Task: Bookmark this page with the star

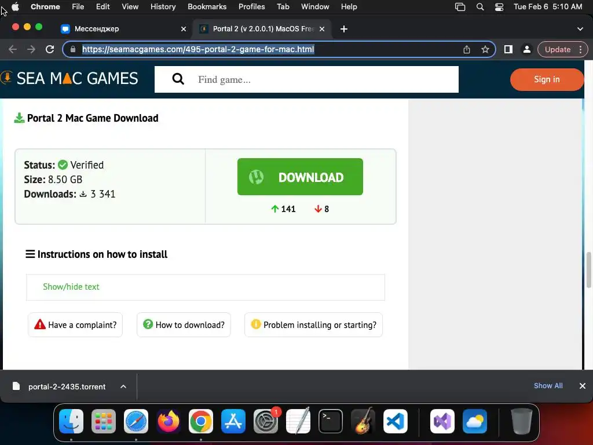Action: coord(485,50)
